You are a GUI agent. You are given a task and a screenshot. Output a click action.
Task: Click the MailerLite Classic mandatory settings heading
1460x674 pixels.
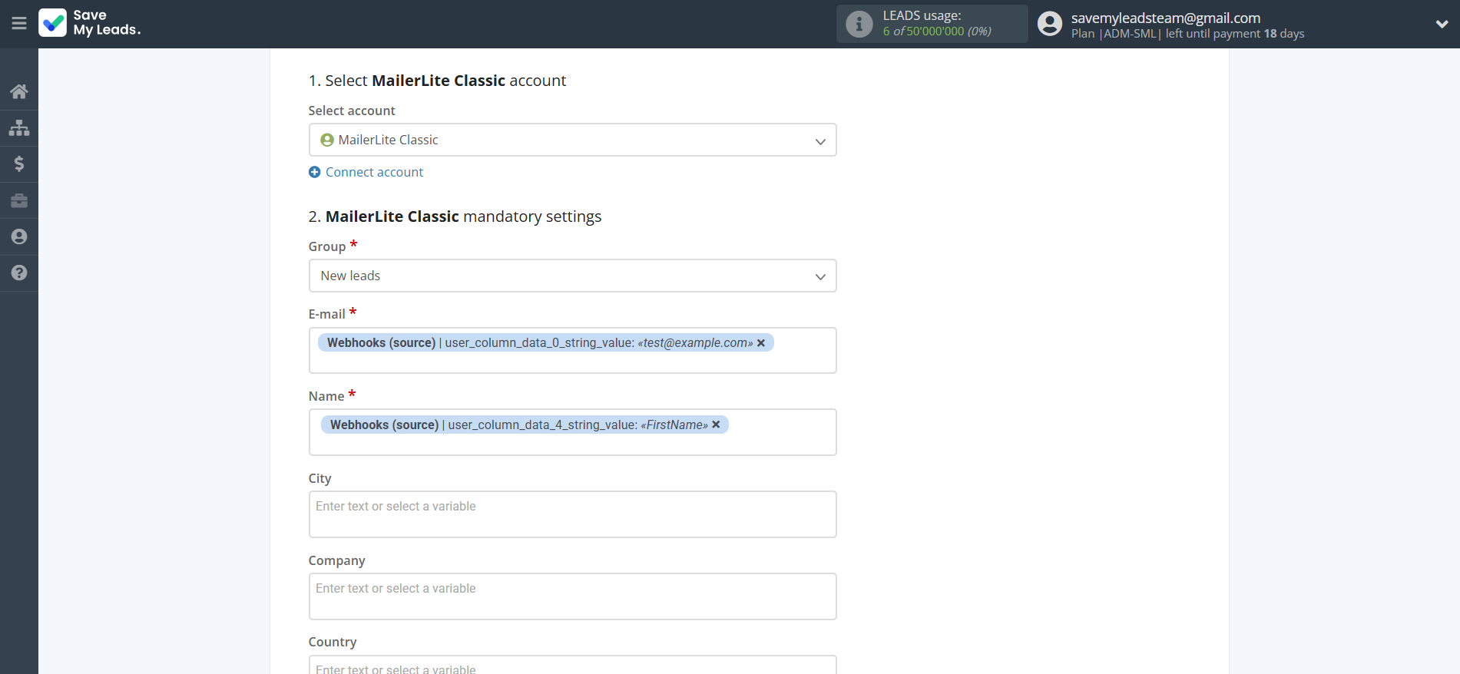pos(455,216)
